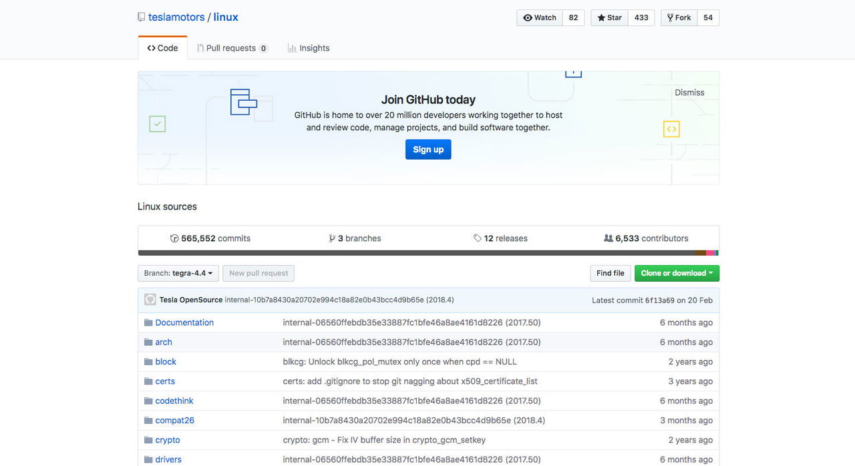The image size is (855, 466).
Task: Click the Documentation row commit message
Action: (412, 322)
